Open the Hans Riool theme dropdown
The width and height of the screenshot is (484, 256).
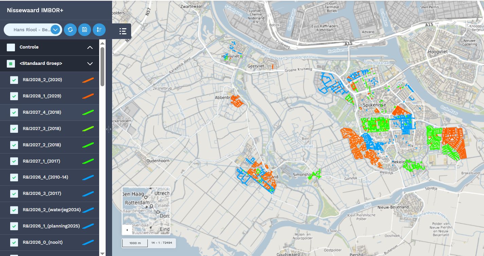click(x=56, y=30)
